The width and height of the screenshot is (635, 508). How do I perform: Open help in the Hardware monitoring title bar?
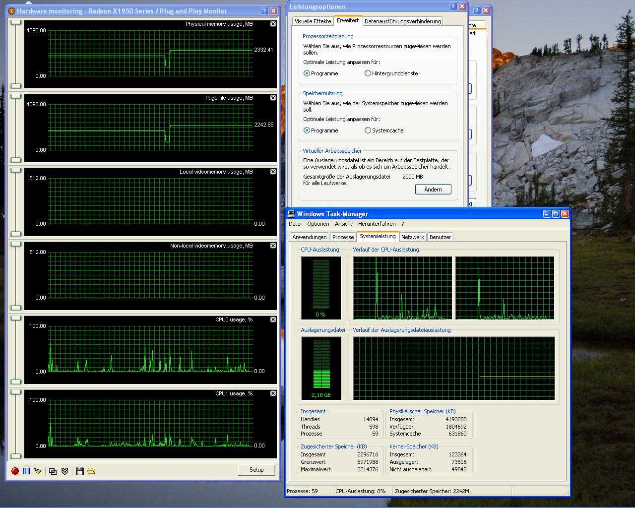pyautogui.click(x=264, y=10)
